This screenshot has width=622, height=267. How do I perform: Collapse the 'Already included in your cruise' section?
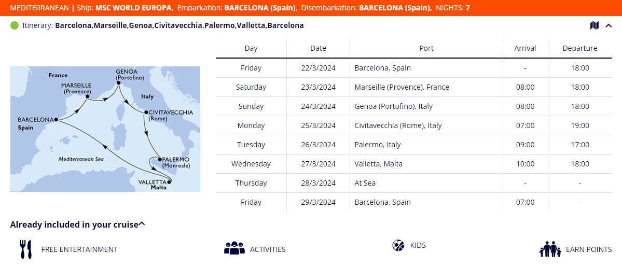[142, 224]
